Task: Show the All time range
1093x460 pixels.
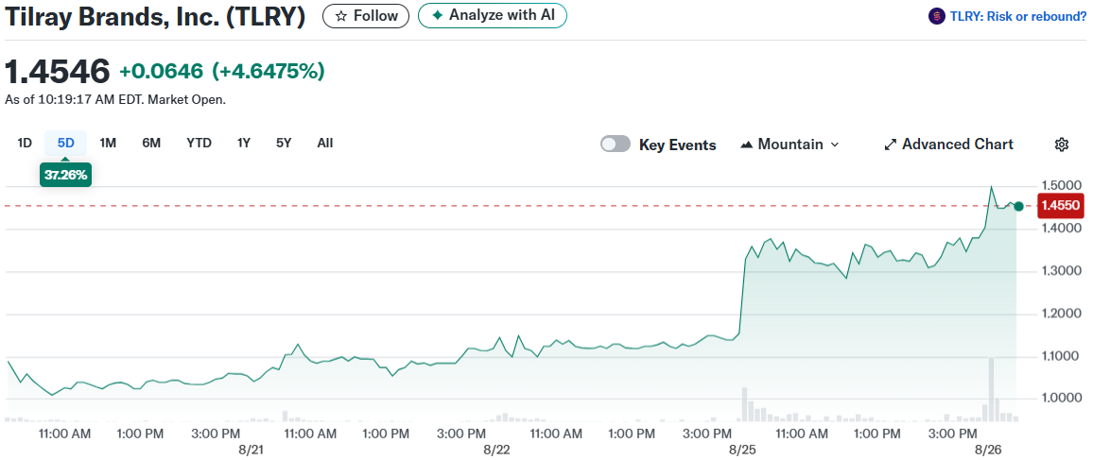Action: pos(325,144)
